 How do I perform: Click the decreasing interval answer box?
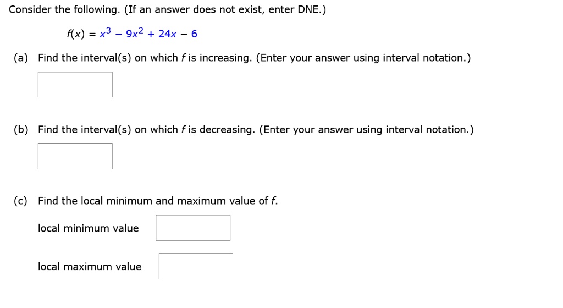pyautogui.click(x=75, y=156)
